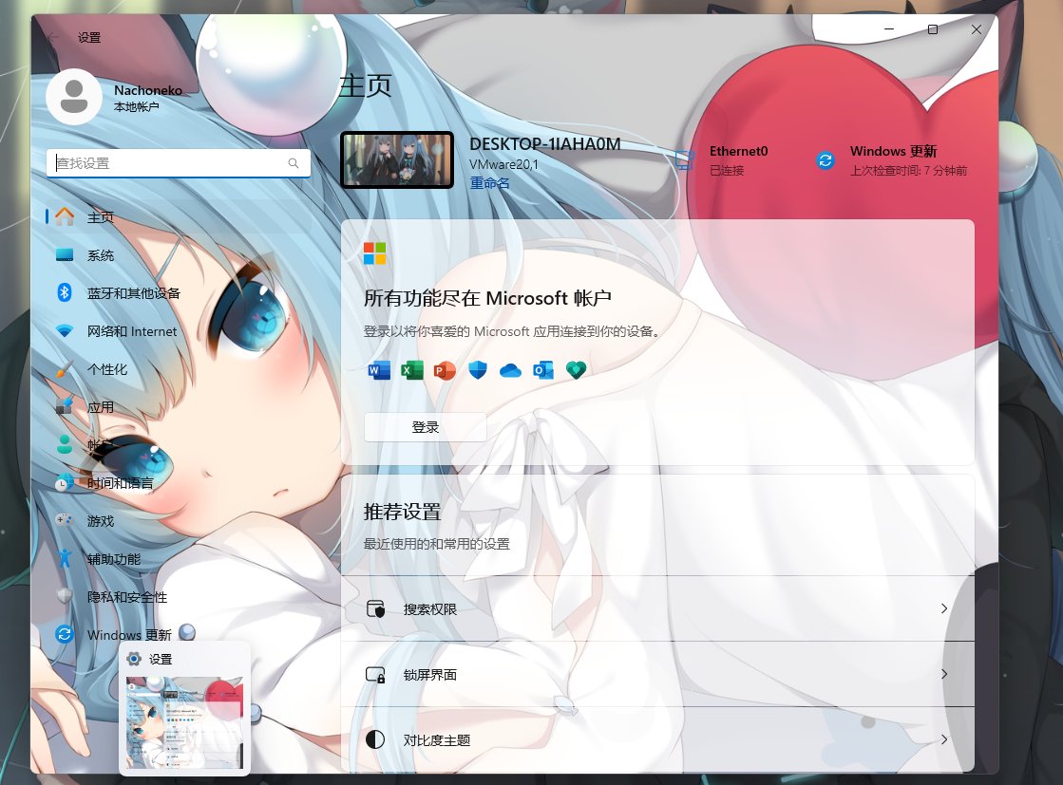The height and width of the screenshot is (785, 1063).
Task: Click the 重命名 rename link
Action: coord(489,183)
